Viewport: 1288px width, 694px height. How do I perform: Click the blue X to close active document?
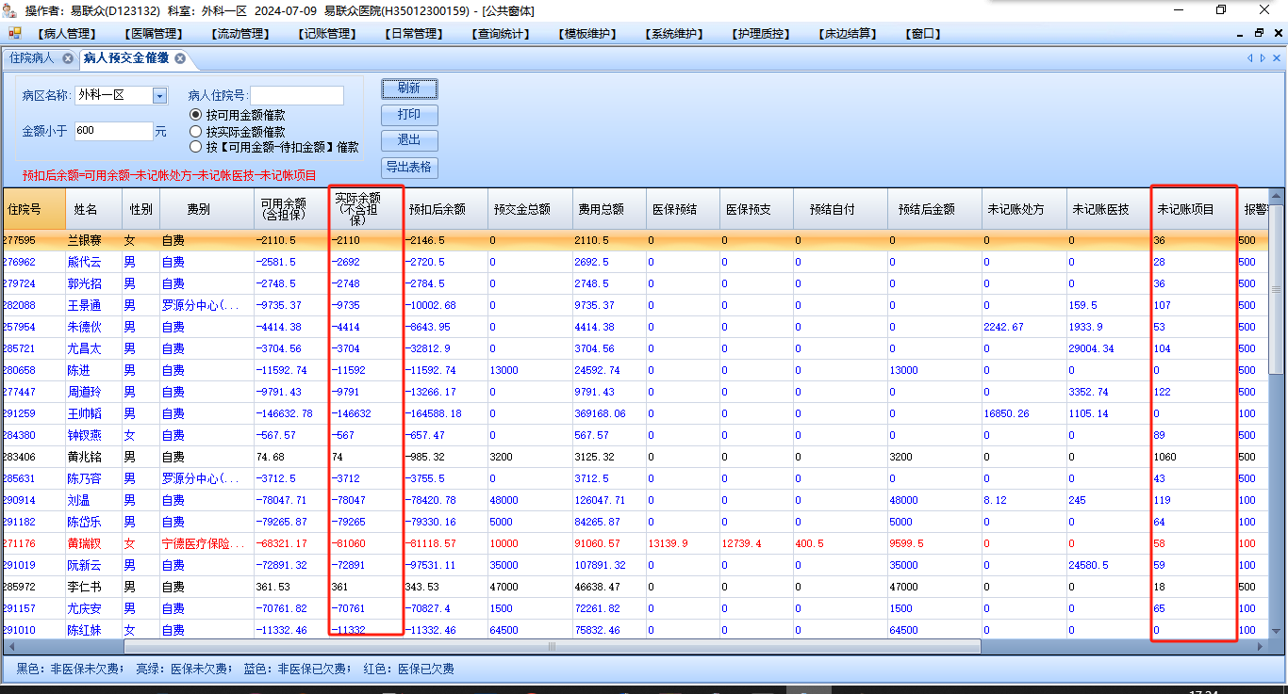(x=1278, y=58)
